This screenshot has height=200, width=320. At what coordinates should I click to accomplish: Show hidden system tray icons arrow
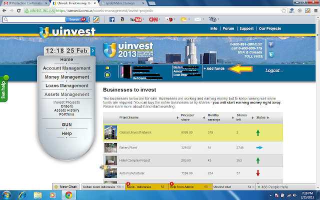pyautogui.click(x=270, y=195)
